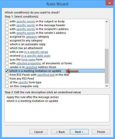This screenshot has width=115, height=139.
Task: Click the scroll up arrow in conditions list
Action: (107, 22)
